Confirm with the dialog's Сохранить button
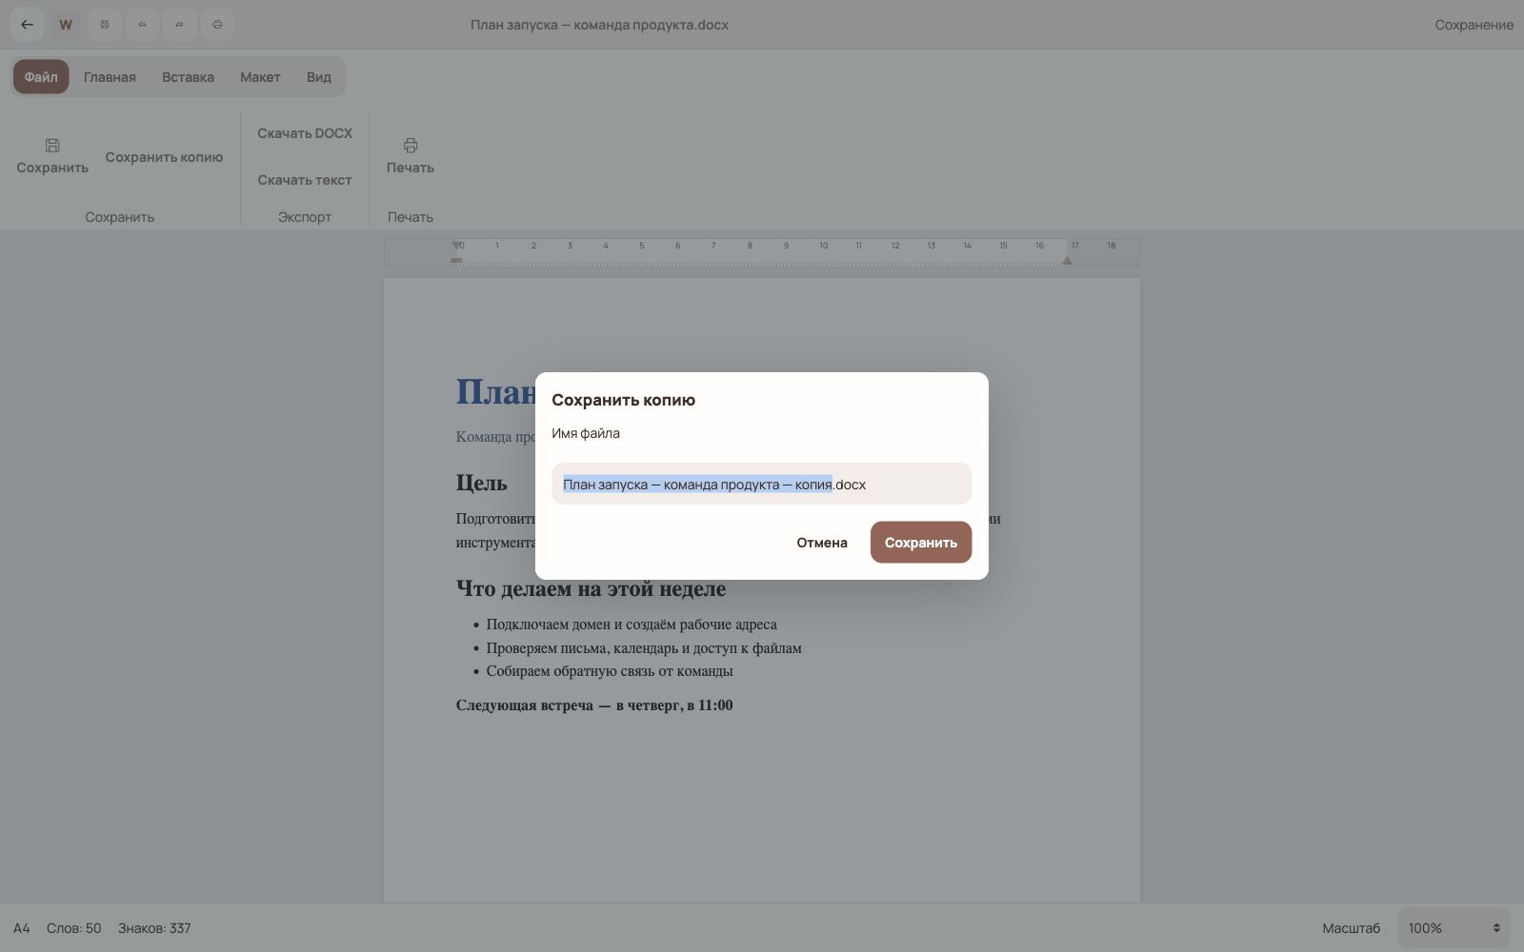The width and height of the screenshot is (1524, 952). pos(921,543)
